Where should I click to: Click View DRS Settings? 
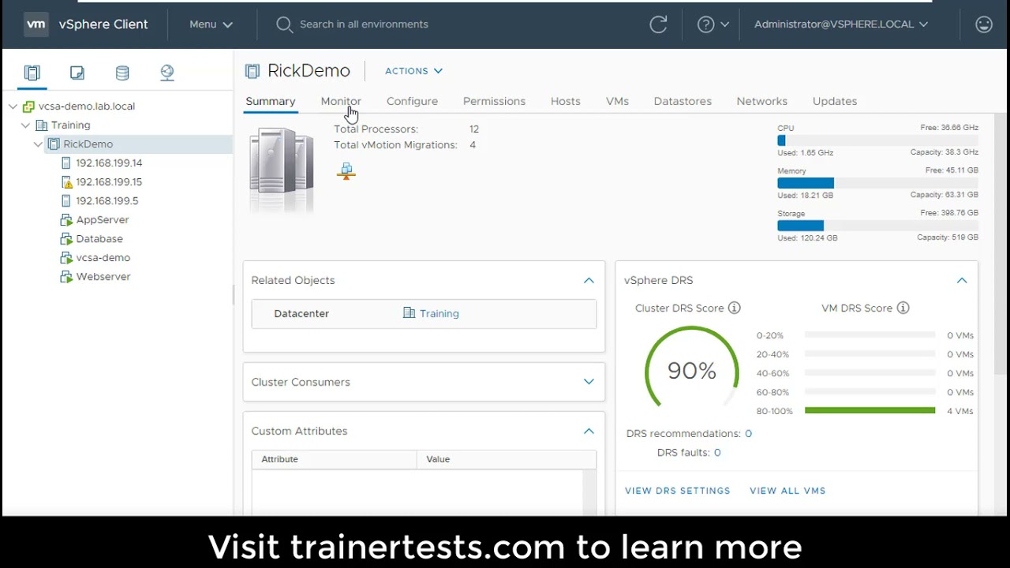678,491
